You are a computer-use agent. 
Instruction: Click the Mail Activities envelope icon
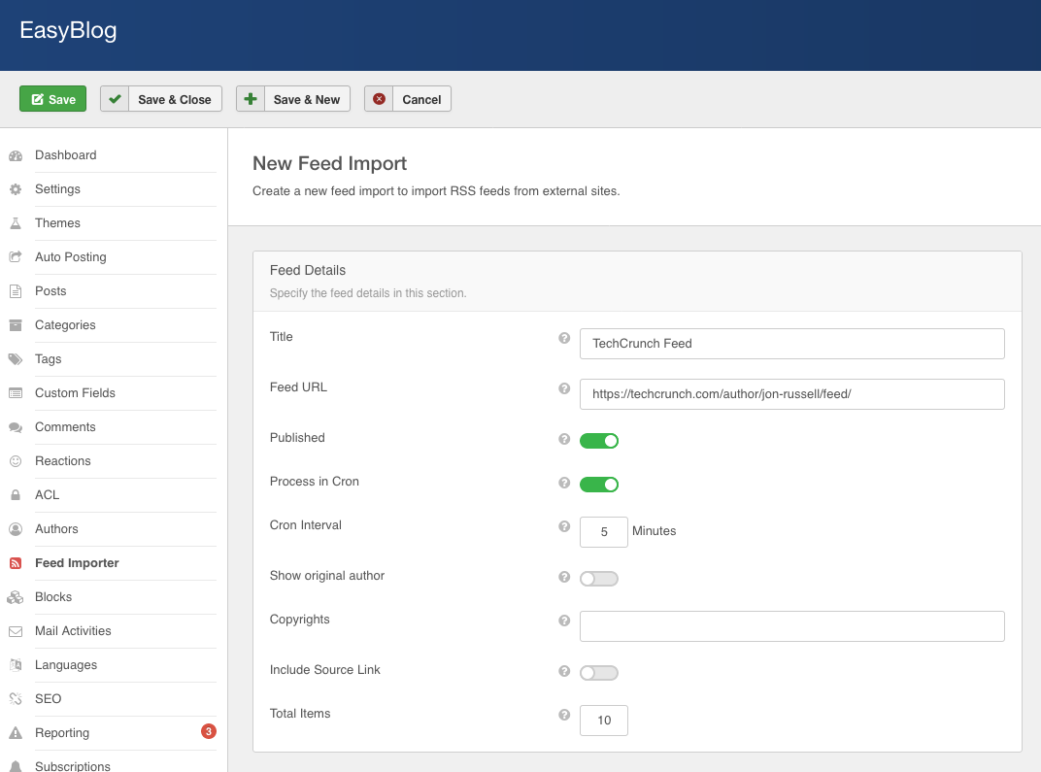coord(16,631)
